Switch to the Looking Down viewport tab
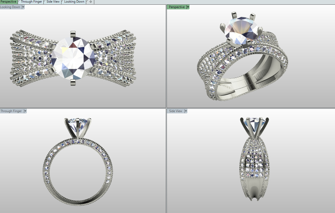 point(74,2)
